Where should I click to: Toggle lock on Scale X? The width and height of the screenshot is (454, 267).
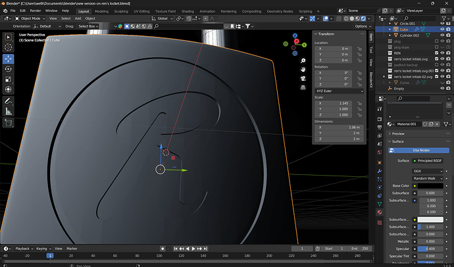click(359, 103)
